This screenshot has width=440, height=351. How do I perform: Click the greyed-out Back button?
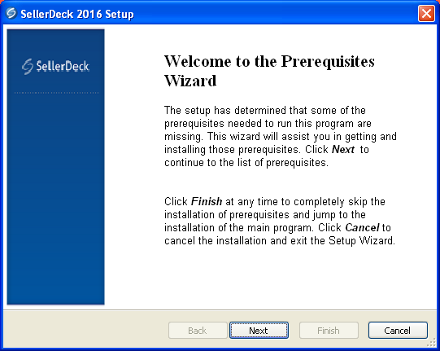pos(198,331)
